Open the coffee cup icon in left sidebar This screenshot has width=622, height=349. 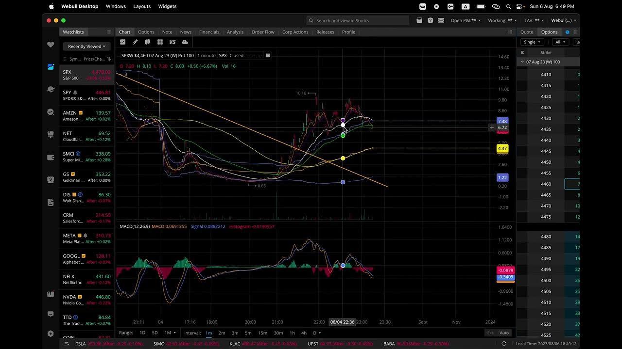click(51, 134)
